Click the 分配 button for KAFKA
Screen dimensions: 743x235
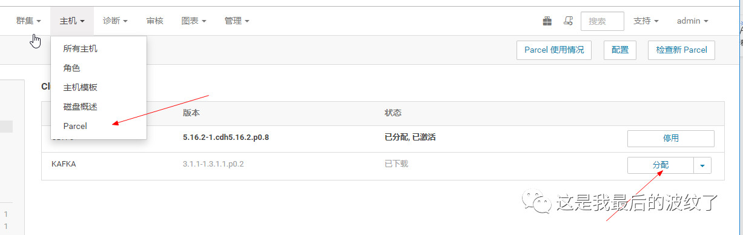tap(661, 165)
